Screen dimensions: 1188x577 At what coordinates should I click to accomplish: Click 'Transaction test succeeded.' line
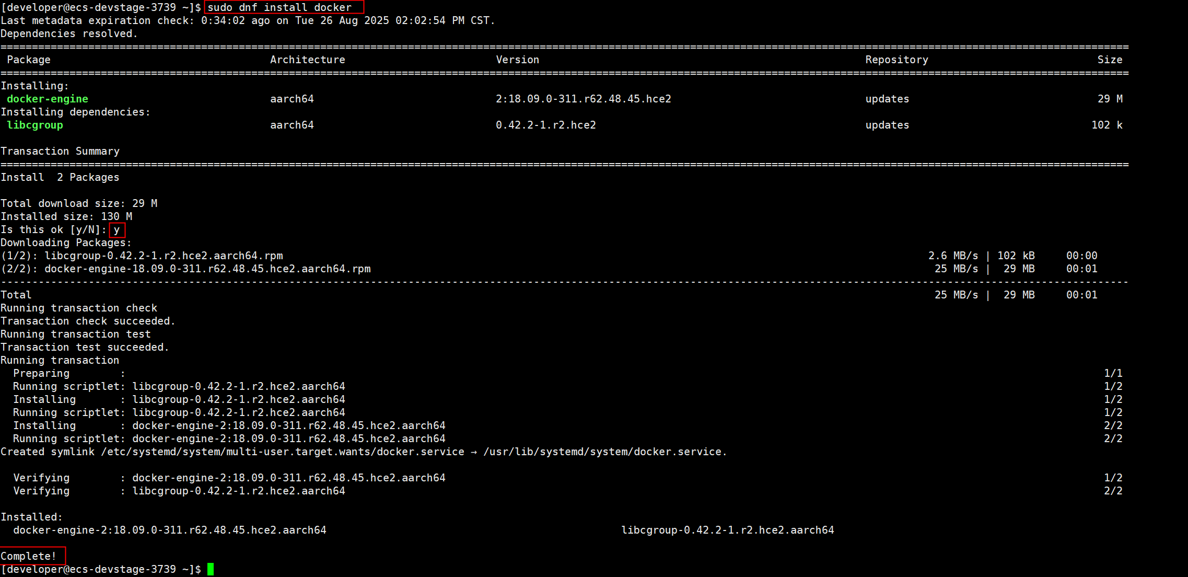point(85,347)
